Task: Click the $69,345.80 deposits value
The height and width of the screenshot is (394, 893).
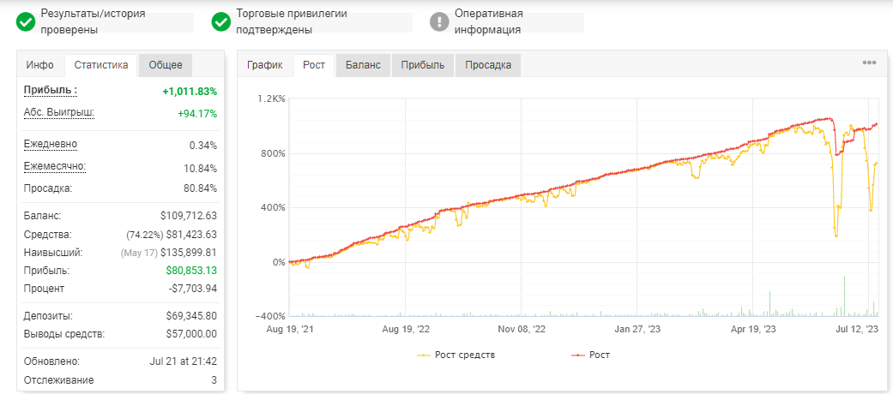Action: [192, 316]
